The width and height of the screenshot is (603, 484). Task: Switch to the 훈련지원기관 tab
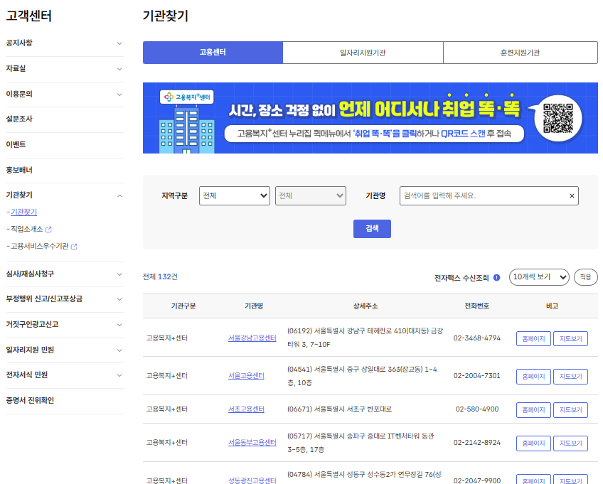520,52
